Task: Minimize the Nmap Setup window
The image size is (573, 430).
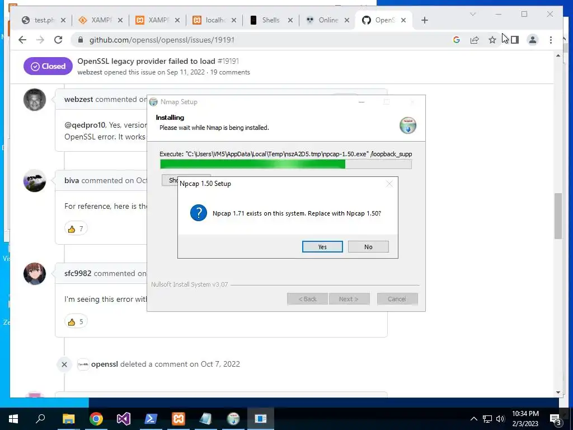Action: [361, 102]
